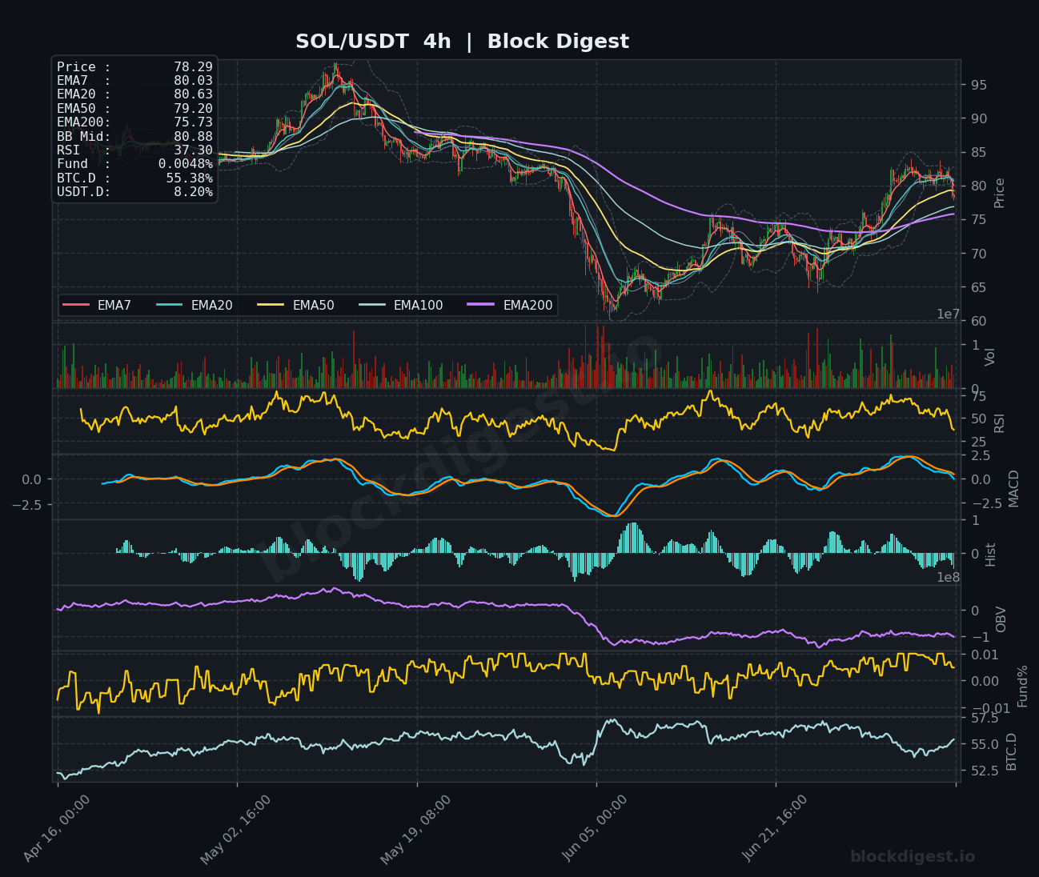Click the 1e8 OBV scale label
The width and height of the screenshot is (1039, 877).
point(949,577)
